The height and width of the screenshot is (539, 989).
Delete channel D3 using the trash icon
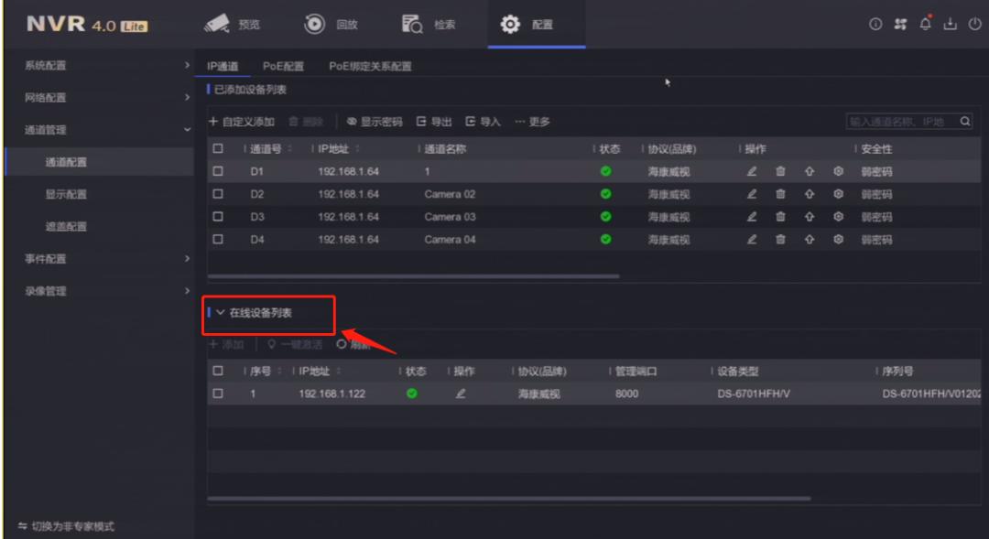pos(779,216)
